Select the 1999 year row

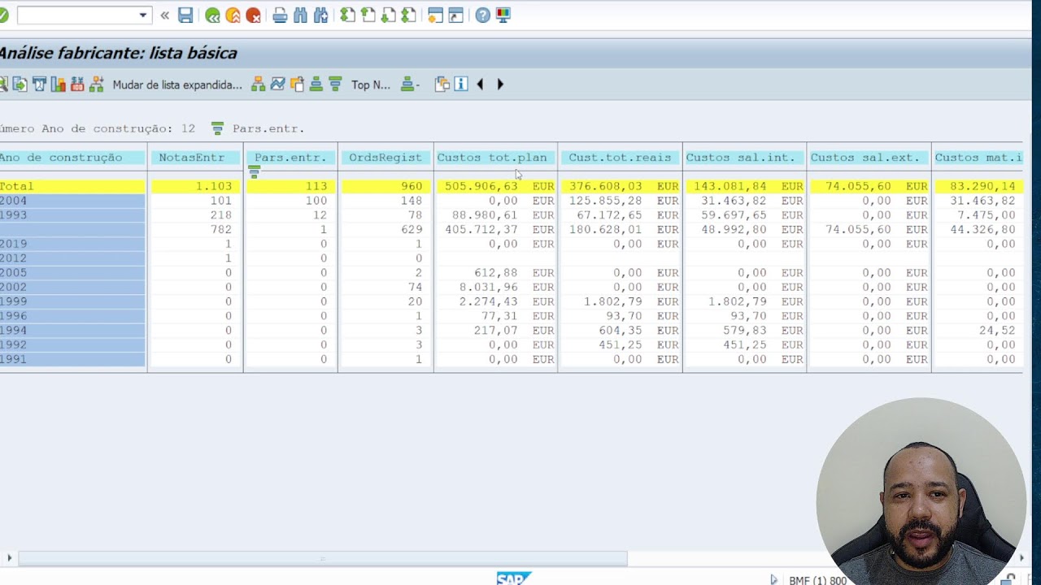tap(72, 301)
